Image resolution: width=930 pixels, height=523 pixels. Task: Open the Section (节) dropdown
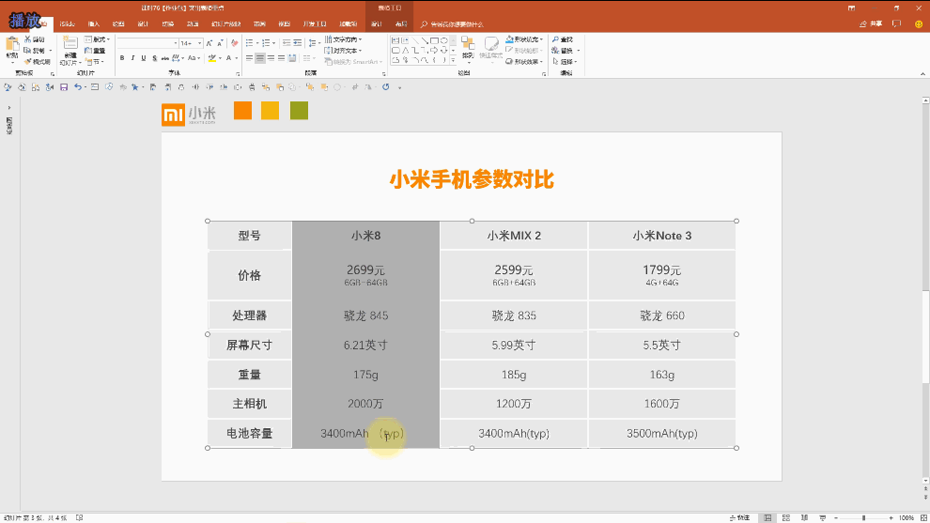(94, 62)
